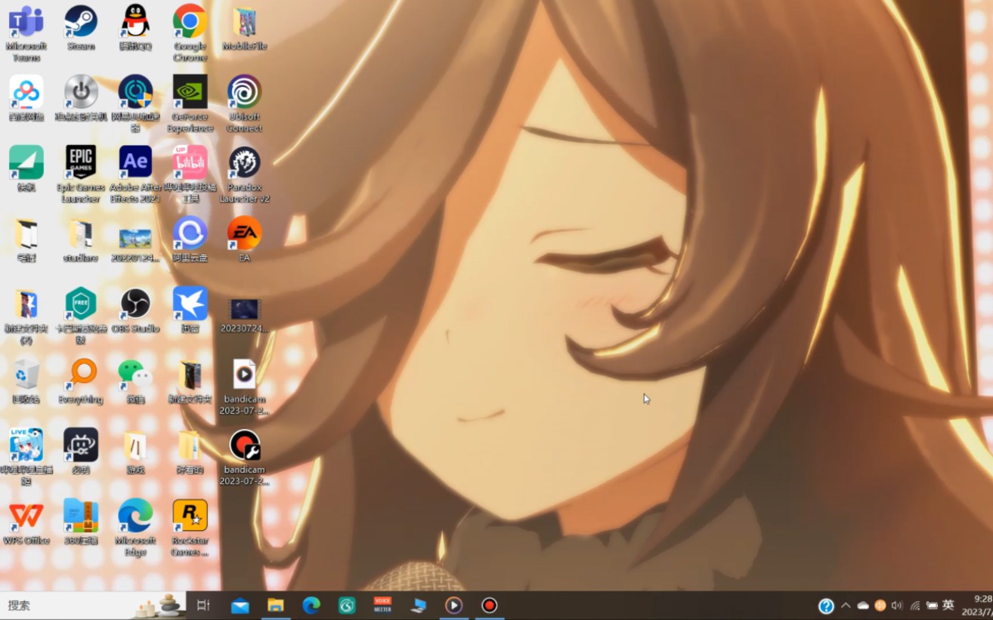Launch WPS Office

[26, 523]
